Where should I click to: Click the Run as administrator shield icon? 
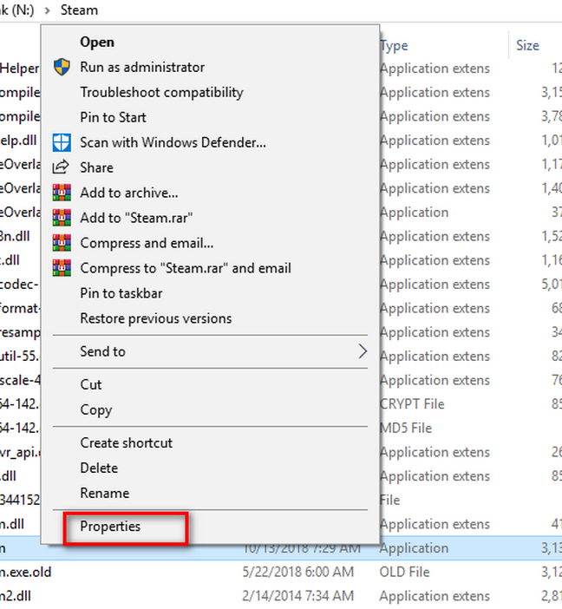[62, 67]
